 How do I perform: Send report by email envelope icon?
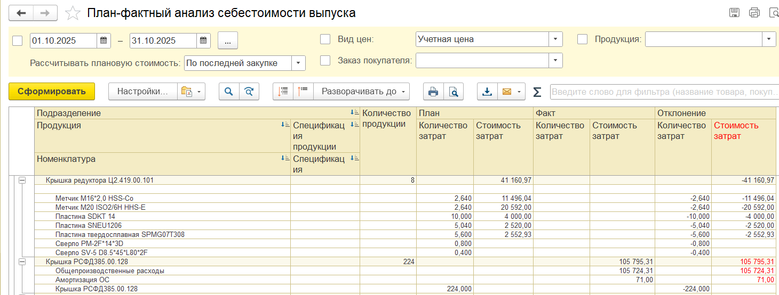506,92
